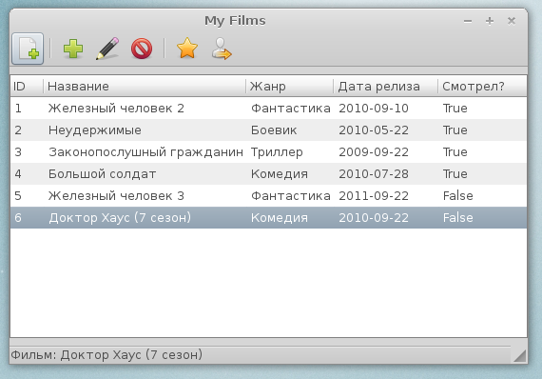Add a film with green plus icon
The height and width of the screenshot is (379, 542).
point(73,49)
